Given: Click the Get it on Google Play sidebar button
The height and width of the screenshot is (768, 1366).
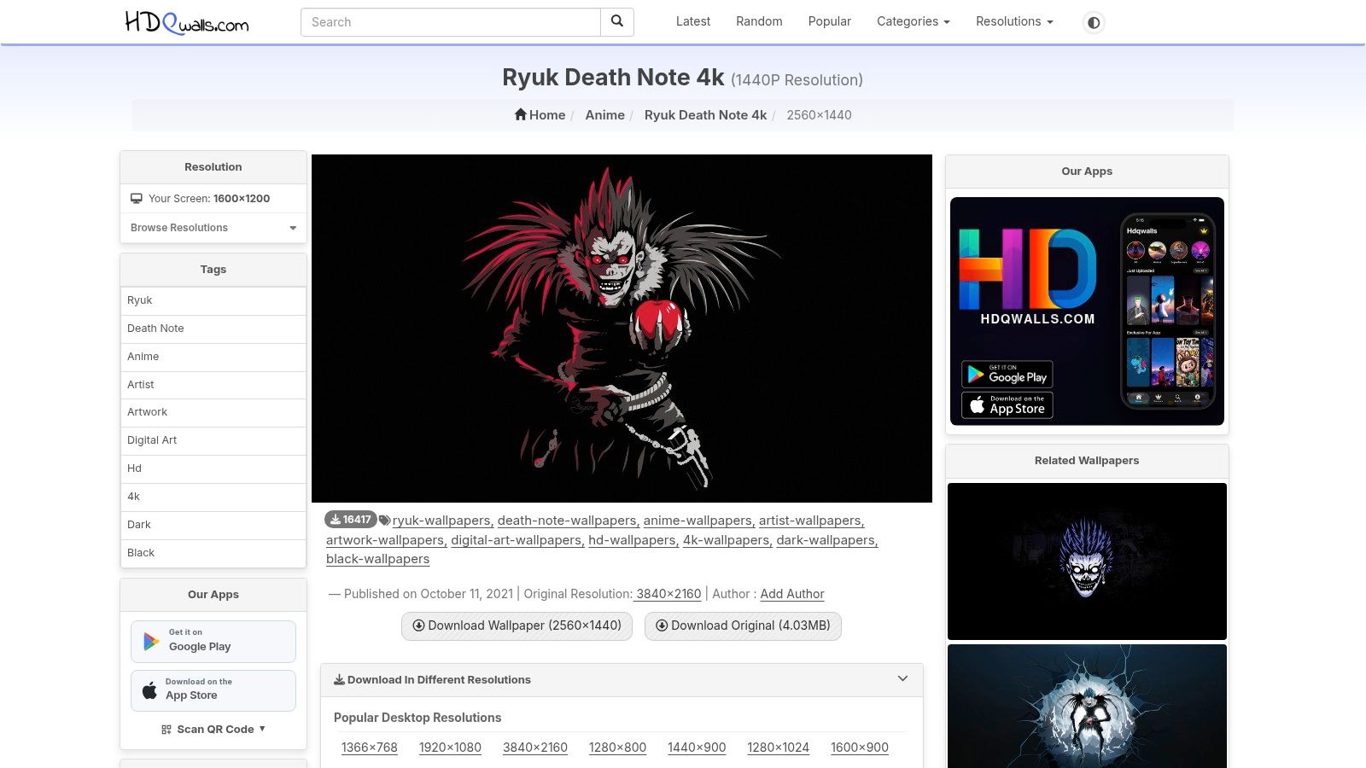Looking at the screenshot, I should [213, 641].
